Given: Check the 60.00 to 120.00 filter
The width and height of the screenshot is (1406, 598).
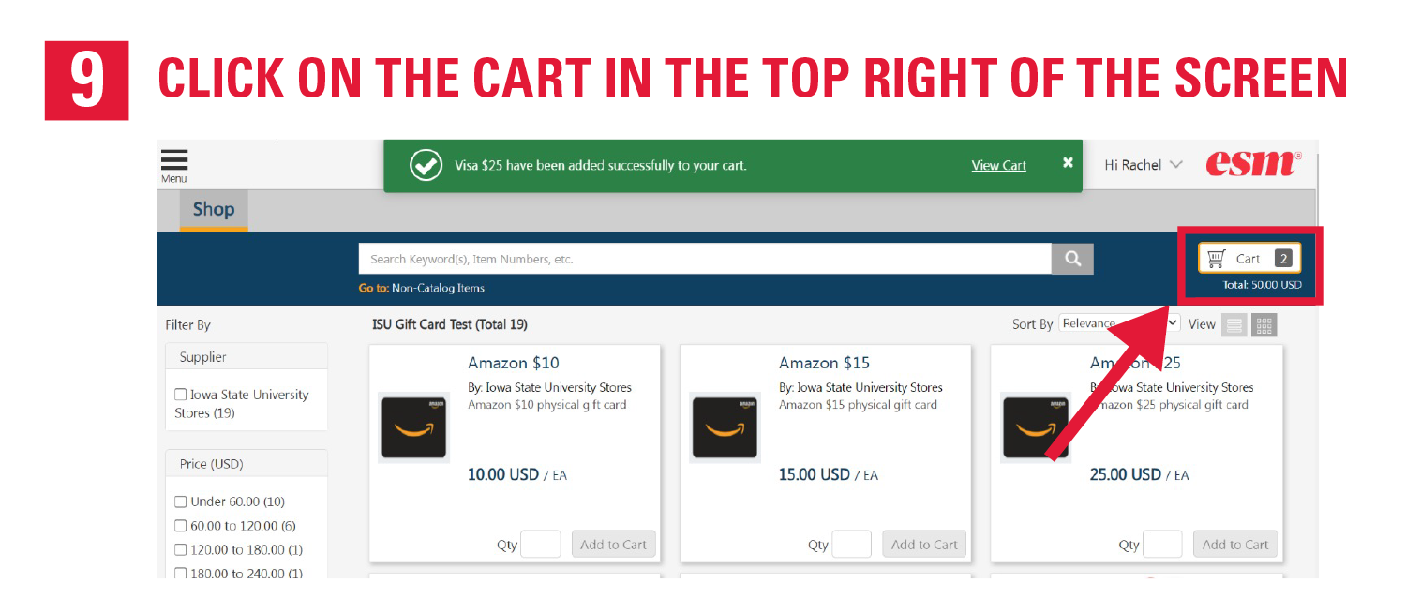Looking at the screenshot, I should [181, 526].
